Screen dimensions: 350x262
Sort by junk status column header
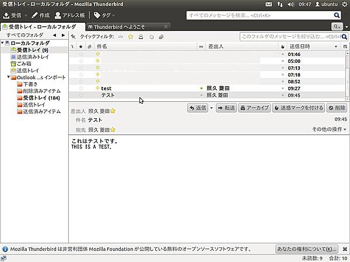click(x=283, y=47)
